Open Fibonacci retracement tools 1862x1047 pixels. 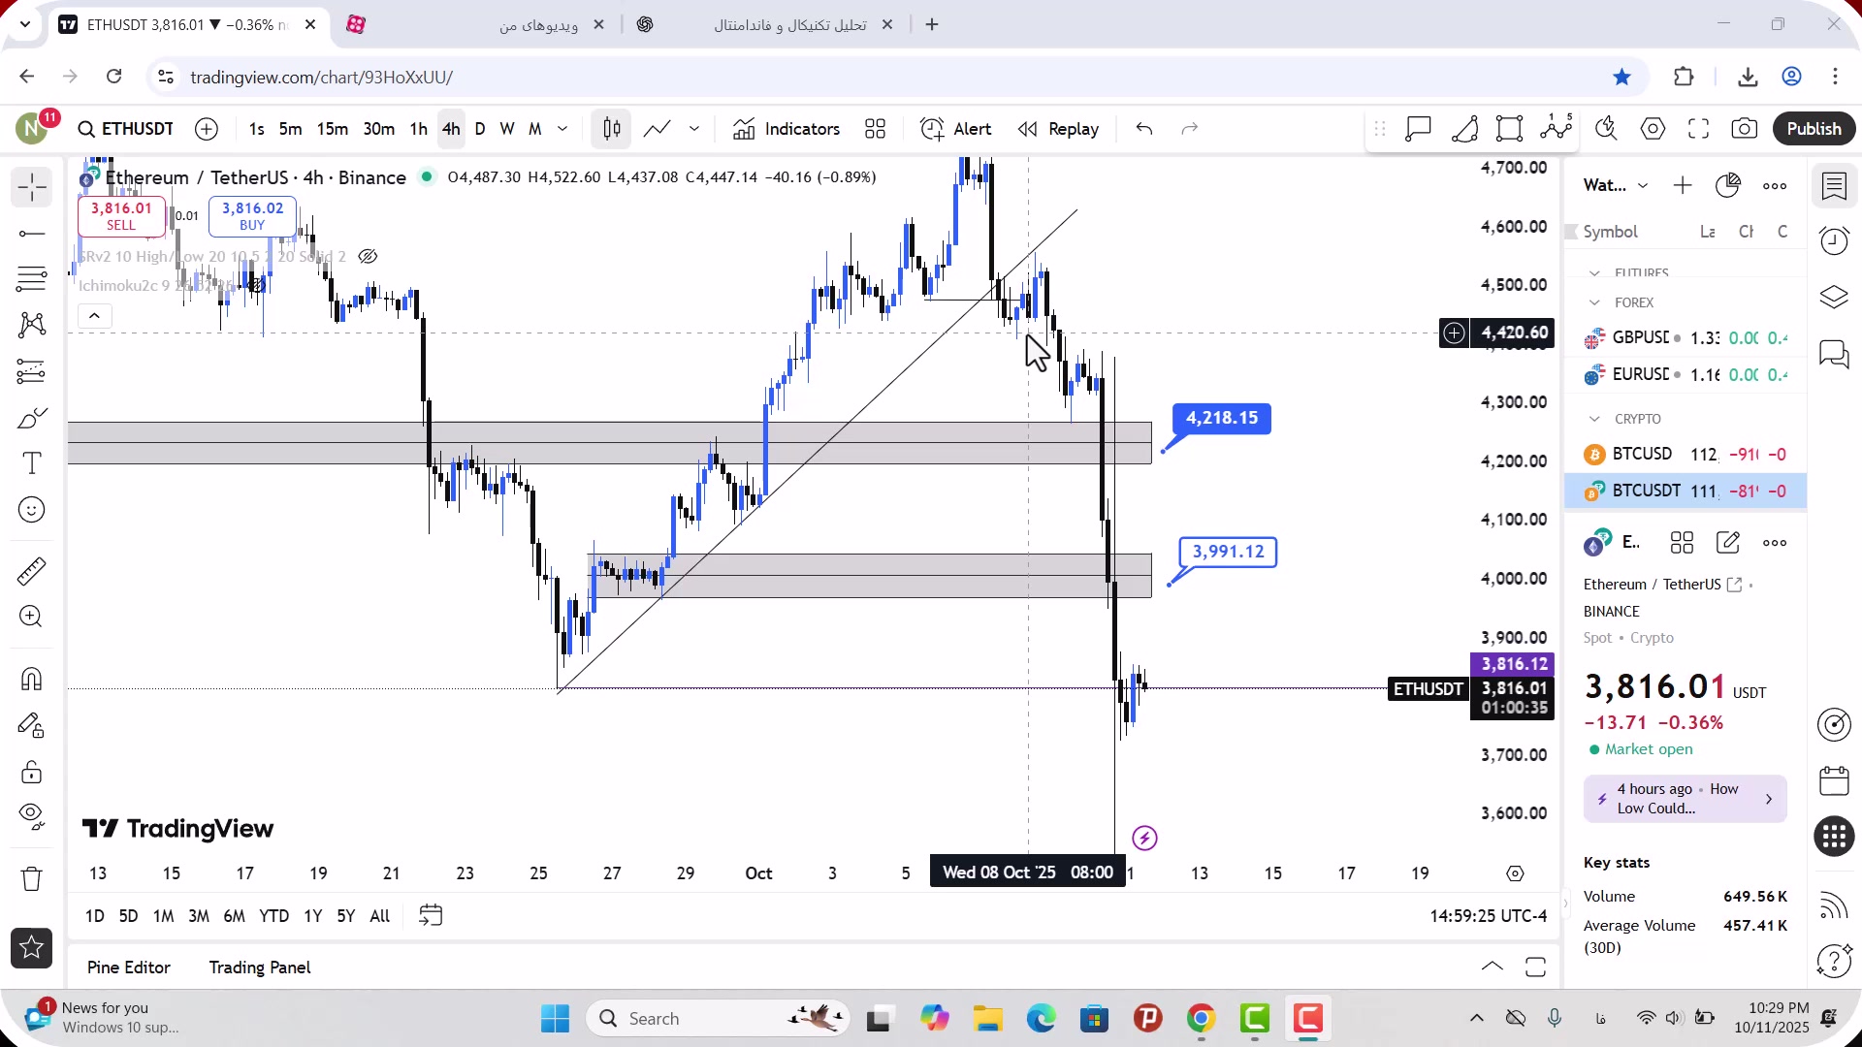(31, 279)
